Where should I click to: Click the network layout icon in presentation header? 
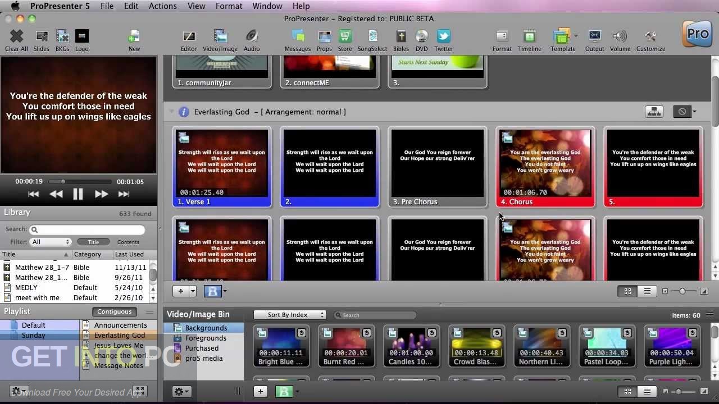(x=654, y=112)
